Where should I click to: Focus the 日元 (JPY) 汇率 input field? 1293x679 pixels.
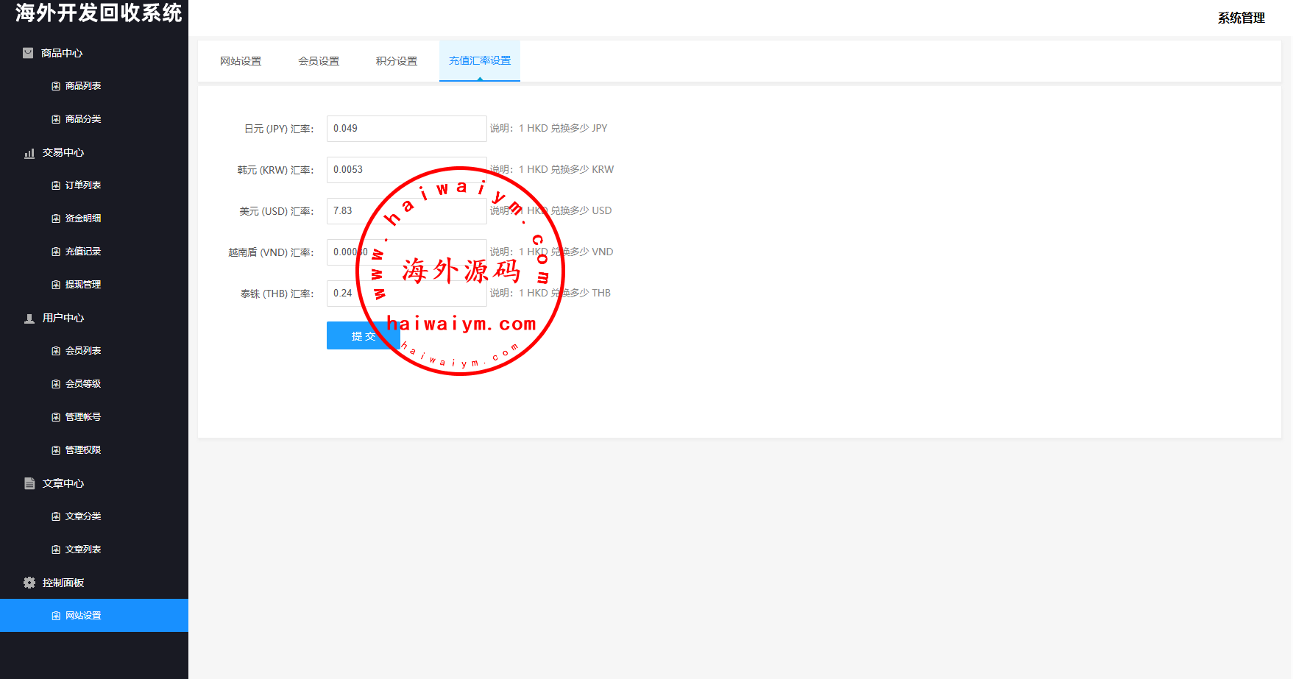point(406,129)
